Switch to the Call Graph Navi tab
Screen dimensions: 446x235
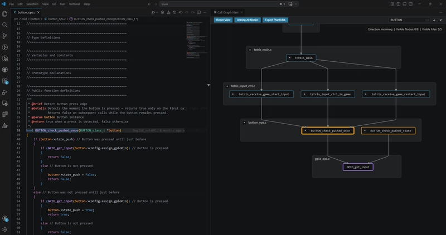(x=228, y=12)
